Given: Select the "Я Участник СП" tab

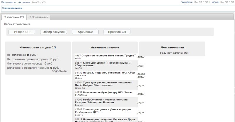Looking at the screenshot, I should [x=14, y=17].
